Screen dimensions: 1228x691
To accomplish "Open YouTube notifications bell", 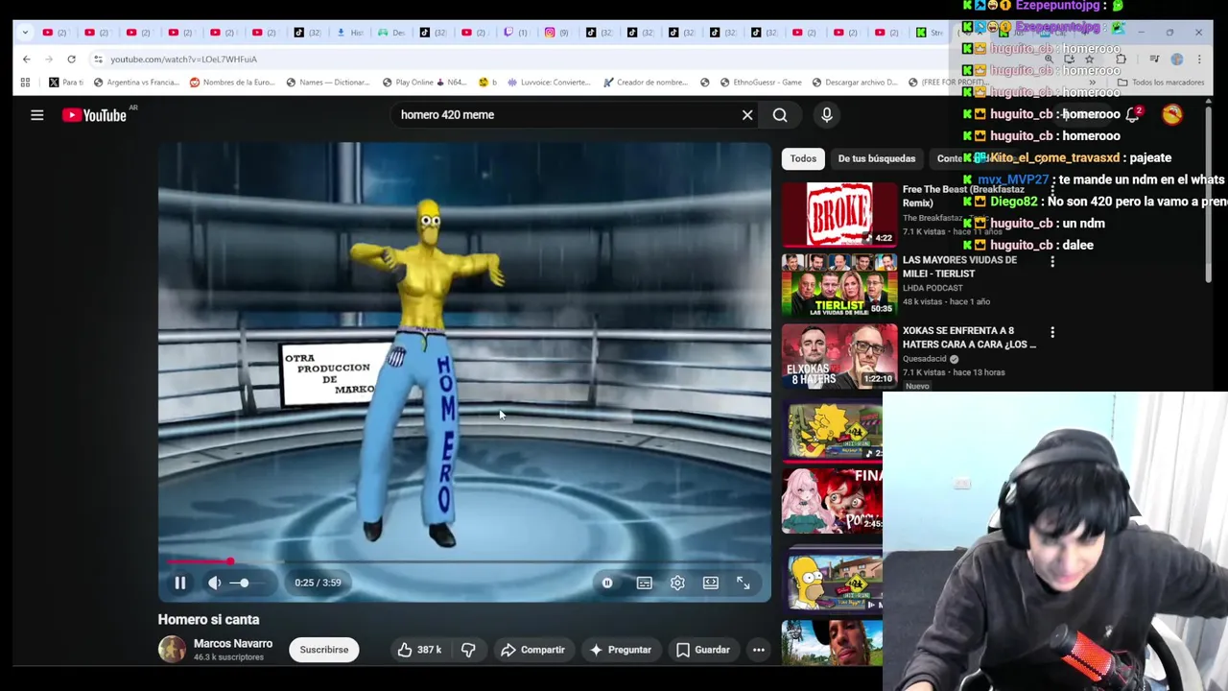I will pyautogui.click(x=1133, y=114).
